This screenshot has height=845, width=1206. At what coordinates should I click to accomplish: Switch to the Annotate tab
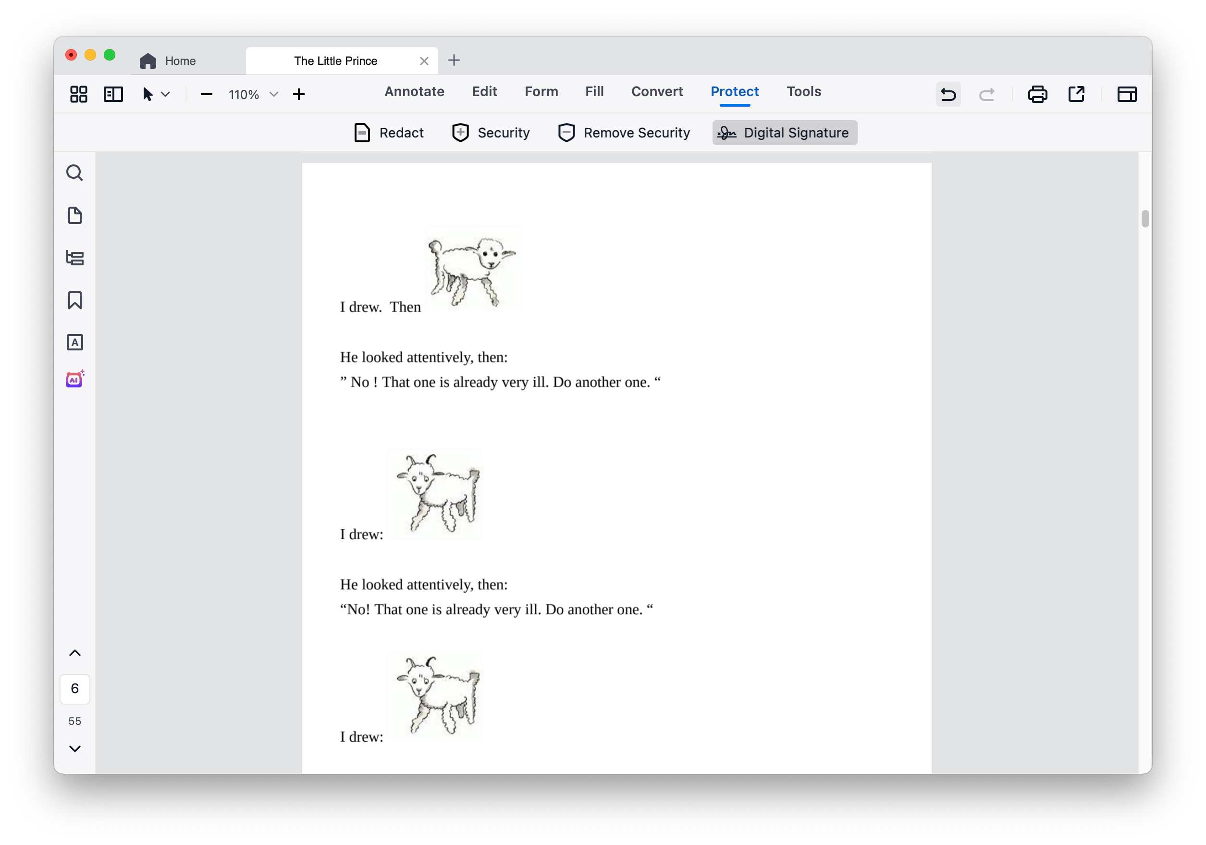(414, 91)
